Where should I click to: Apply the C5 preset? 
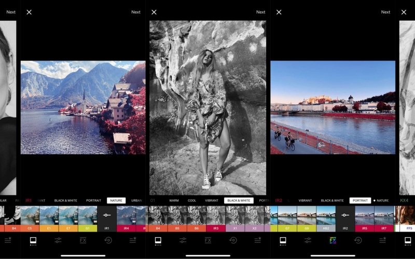coord(30,219)
